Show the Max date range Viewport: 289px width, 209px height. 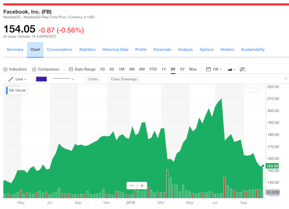point(193,69)
